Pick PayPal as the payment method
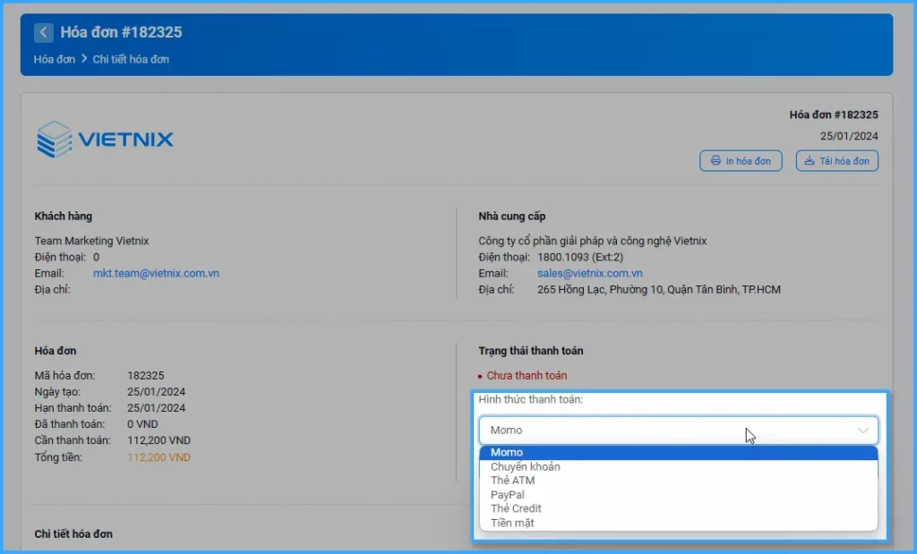Image resolution: width=917 pixels, height=554 pixels. pyautogui.click(x=508, y=495)
